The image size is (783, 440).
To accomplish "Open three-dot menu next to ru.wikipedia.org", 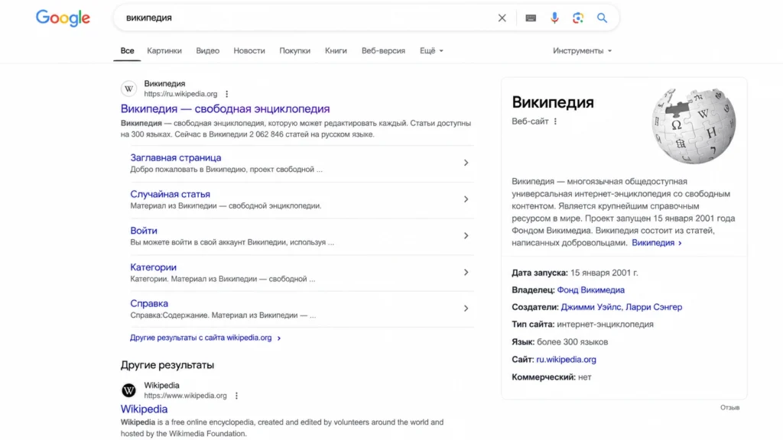I will 226,94.
